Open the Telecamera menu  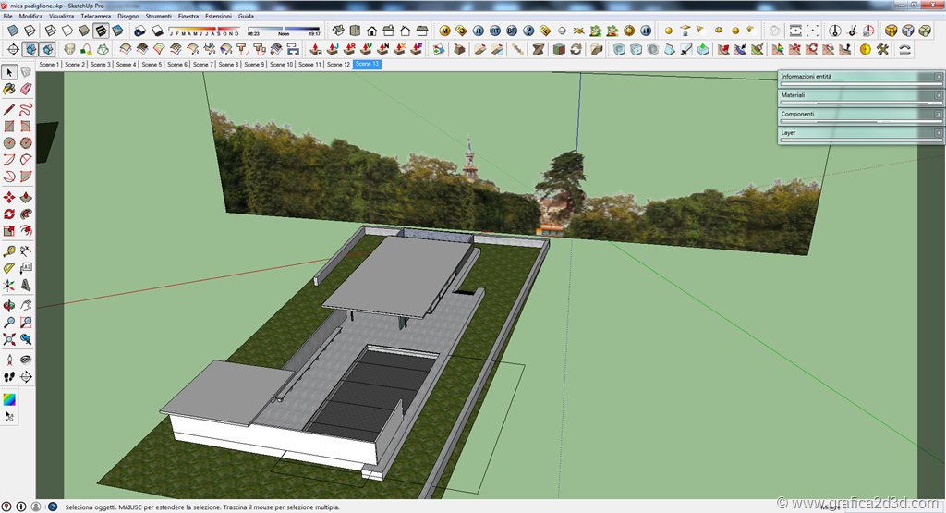pyautogui.click(x=94, y=17)
